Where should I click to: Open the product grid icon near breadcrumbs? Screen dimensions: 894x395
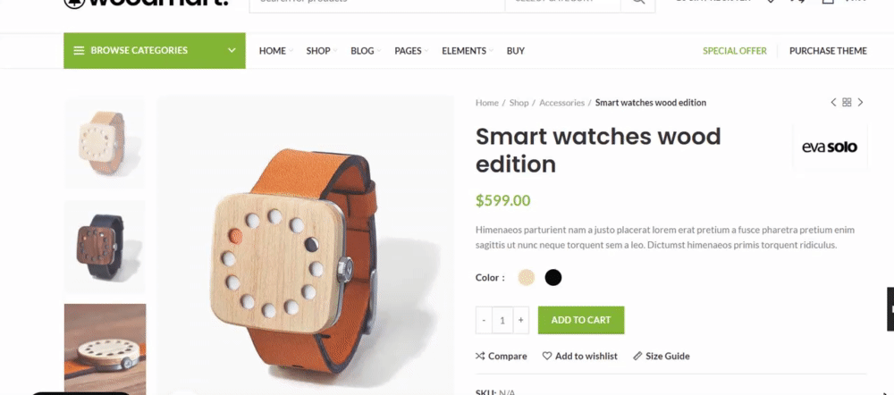(x=847, y=103)
